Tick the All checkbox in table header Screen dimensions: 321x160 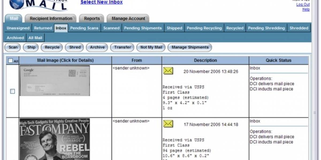[10, 61]
